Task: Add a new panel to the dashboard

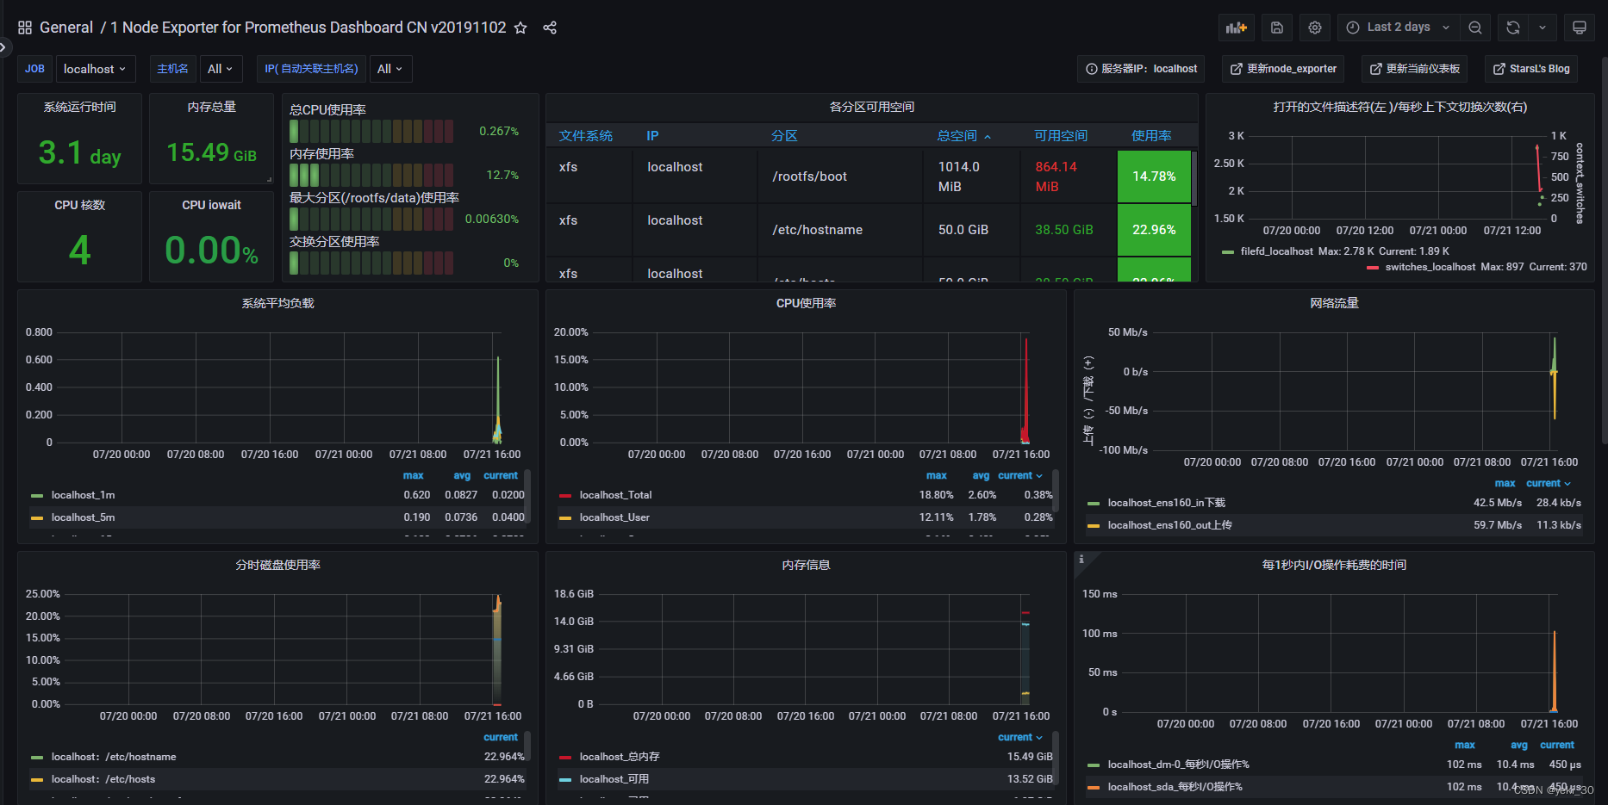Action: point(1237,28)
